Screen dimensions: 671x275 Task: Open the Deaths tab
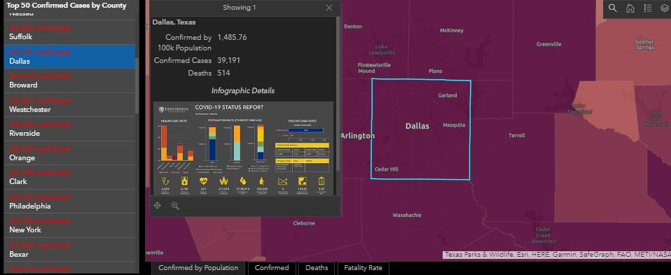click(x=317, y=268)
